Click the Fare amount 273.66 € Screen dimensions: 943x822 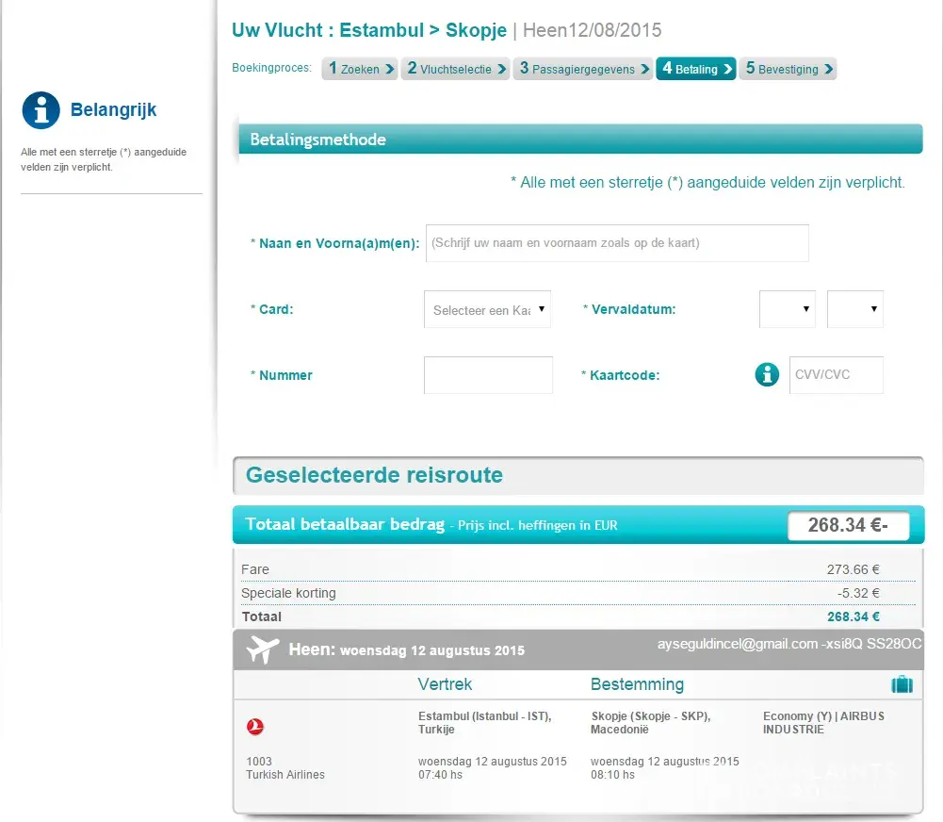[x=853, y=569]
